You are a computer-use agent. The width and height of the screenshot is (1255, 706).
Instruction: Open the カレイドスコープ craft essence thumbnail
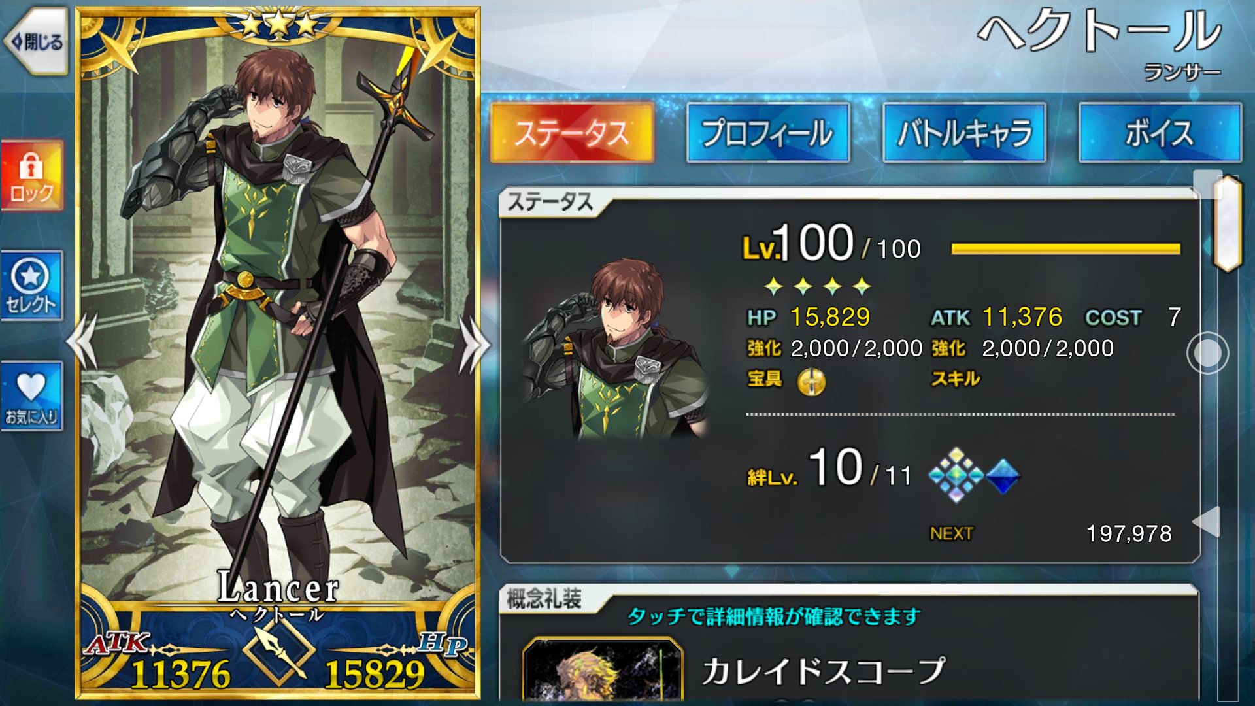coord(603,671)
